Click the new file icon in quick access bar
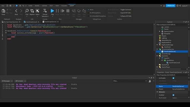Screen dimensions: 190x107 (7, 6)
